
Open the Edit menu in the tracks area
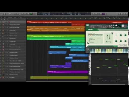pos(5,17)
